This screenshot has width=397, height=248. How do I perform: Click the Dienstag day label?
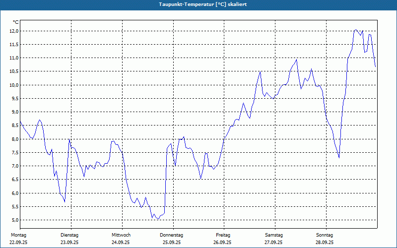(x=69, y=235)
